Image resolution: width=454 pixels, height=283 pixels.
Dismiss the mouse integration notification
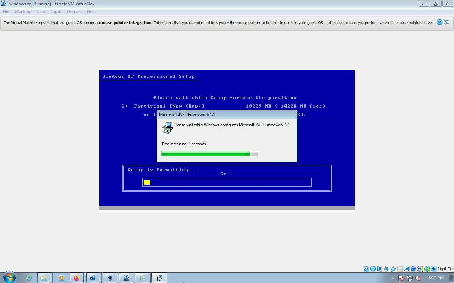[x=439, y=22]
